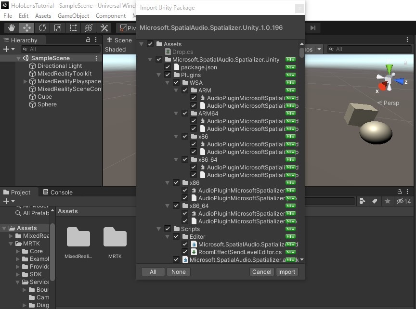The width and height of the screenshot is (416, 309).
Task: Select the Sphere object in Hierarchy
Action: (47, 104)
